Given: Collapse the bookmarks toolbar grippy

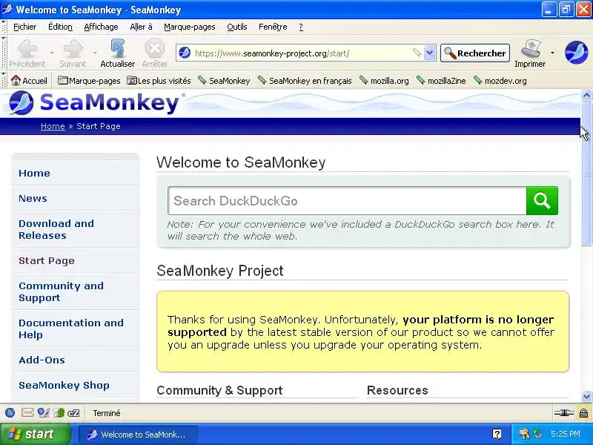Looking at the screenshot, I should pyautogui.click(x=4, y=80).
